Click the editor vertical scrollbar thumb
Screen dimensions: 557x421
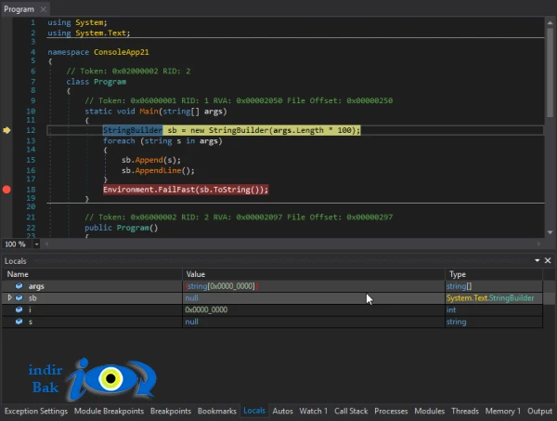tap(550, 72)
